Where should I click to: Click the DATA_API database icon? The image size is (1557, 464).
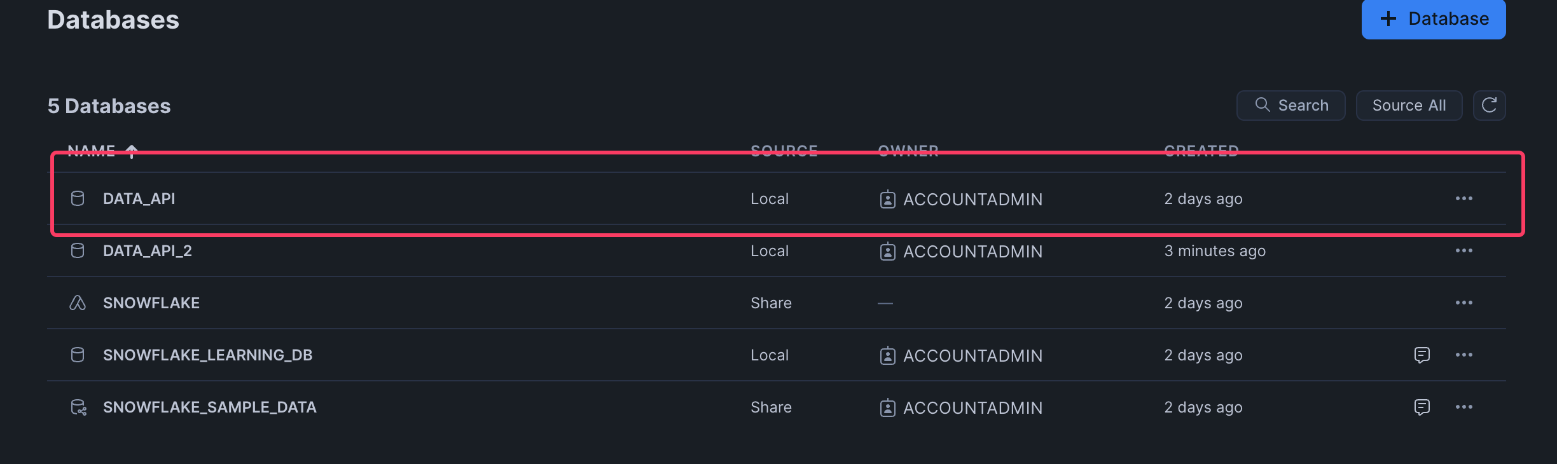(78, 199)
